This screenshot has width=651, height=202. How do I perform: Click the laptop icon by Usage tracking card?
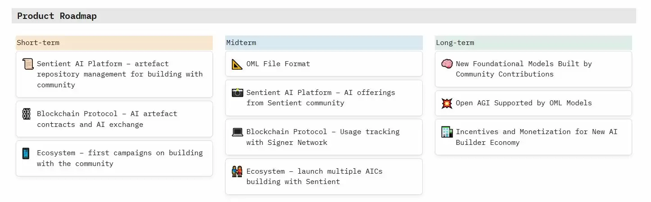[x=237, y=132]
